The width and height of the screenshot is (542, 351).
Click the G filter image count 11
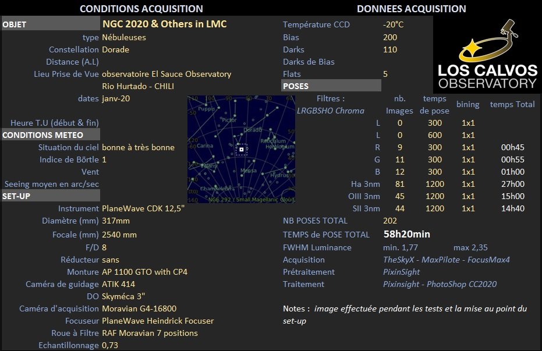[x=399, y=159]
